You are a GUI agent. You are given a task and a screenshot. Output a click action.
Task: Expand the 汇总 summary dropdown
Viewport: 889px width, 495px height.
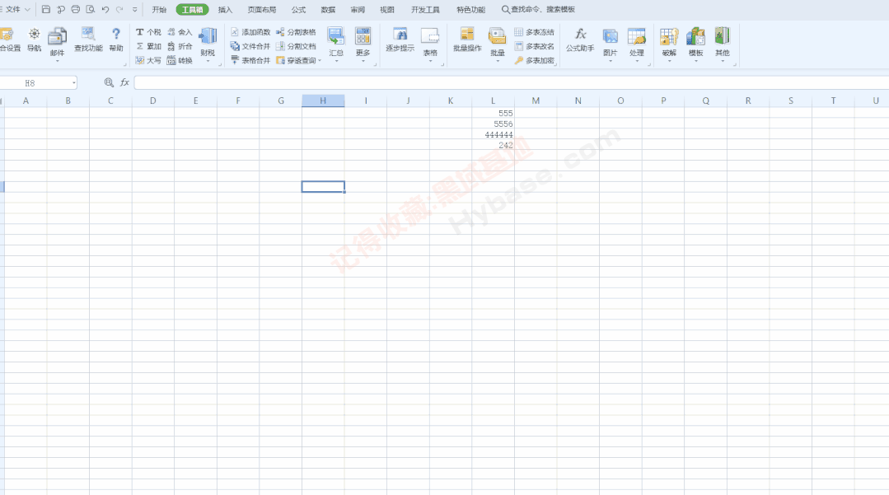[335, 59]
